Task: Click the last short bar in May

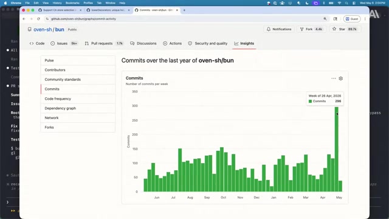Action: point(340,186)
